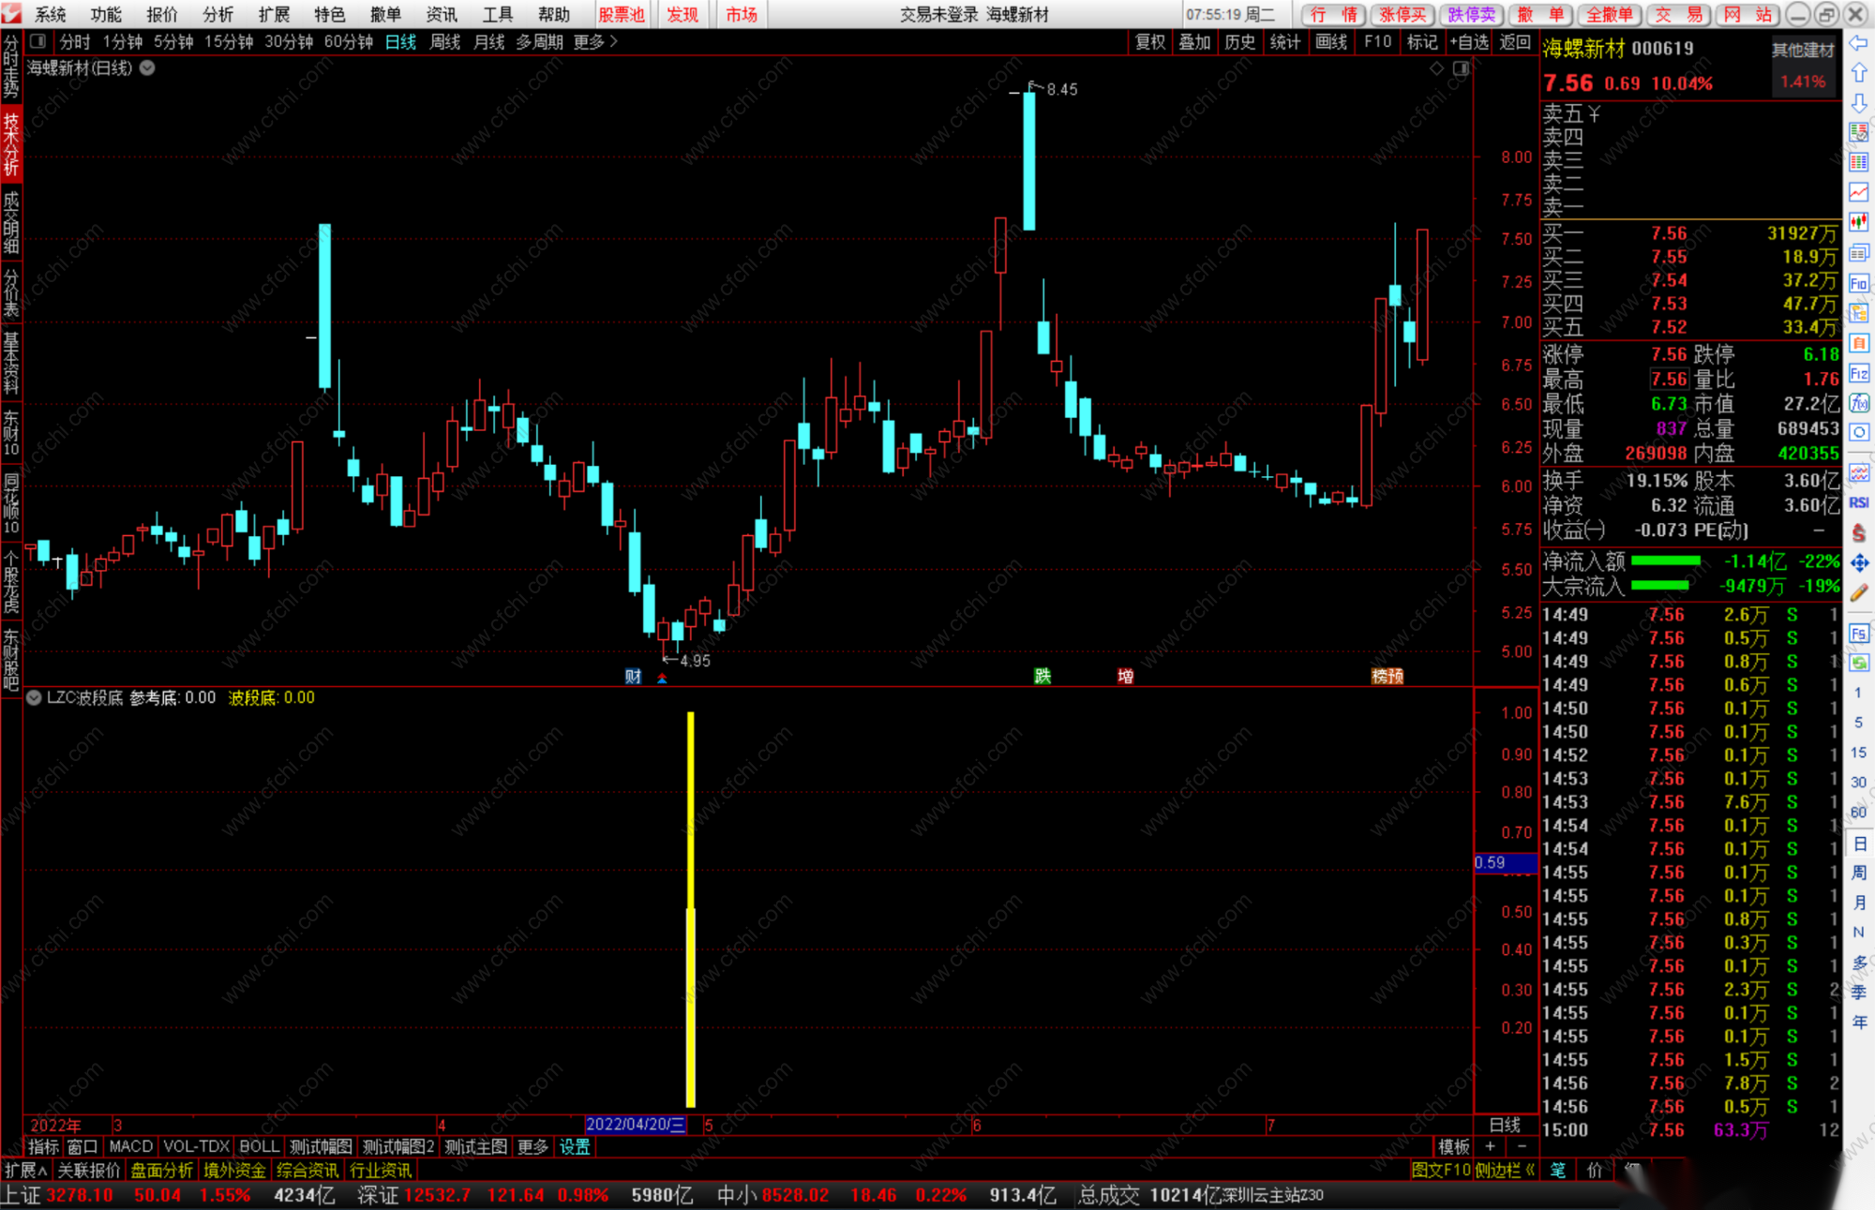The width and height of the screenshot is (1875, 1210).
Task: Click the 全撤单 cancel all orders button
Action: click(x=1609, y=14)
